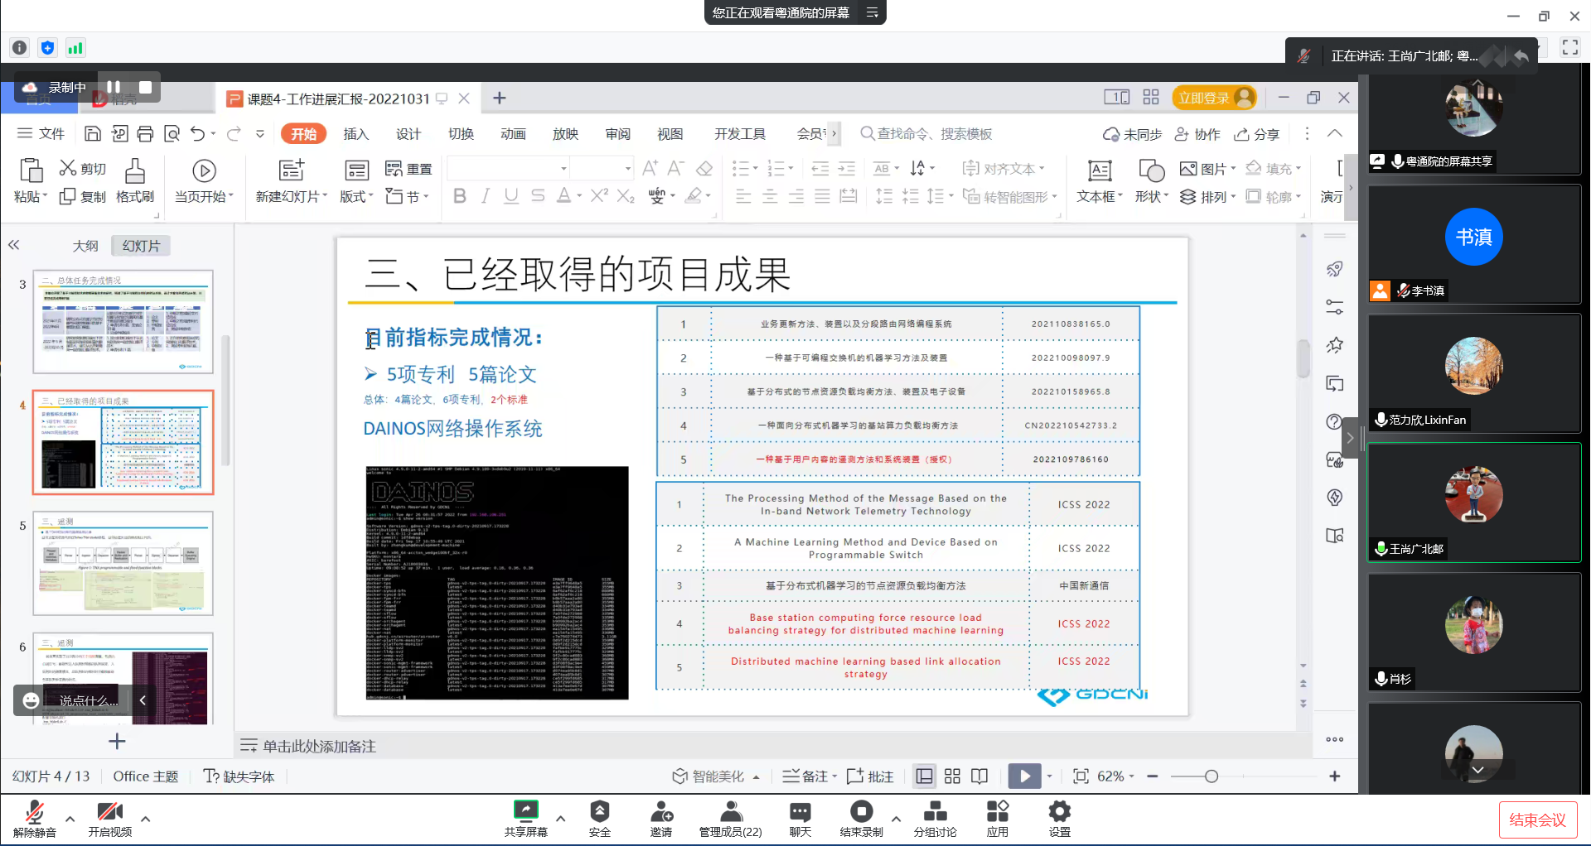Toggle strikethrough formatting
1591x846 pixels.
(538, 196)
